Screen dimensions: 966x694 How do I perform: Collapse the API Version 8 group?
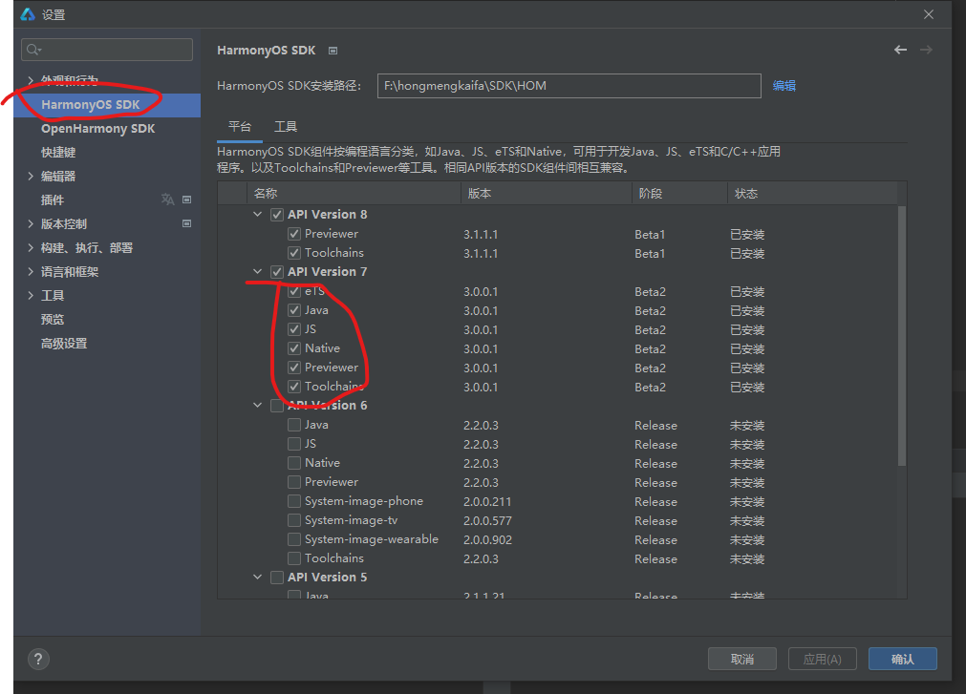click(x=258, y=215)
